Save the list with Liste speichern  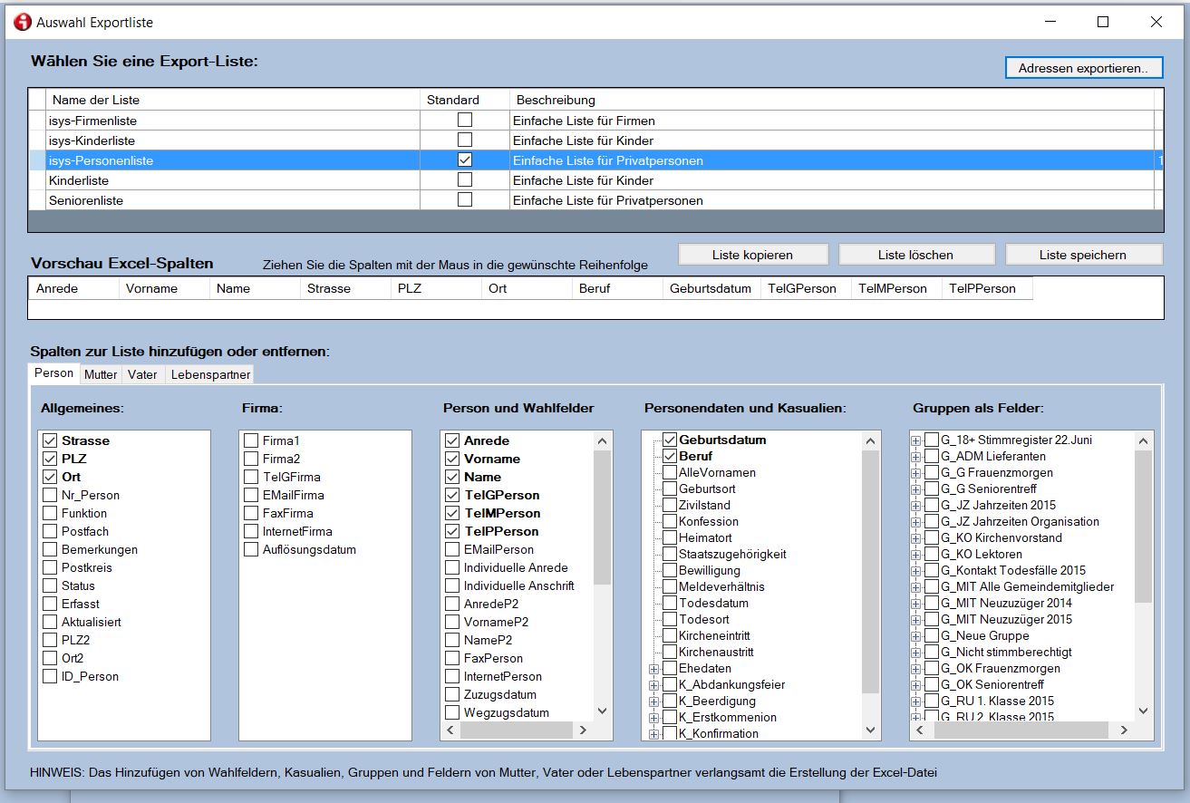point(1083,255)
